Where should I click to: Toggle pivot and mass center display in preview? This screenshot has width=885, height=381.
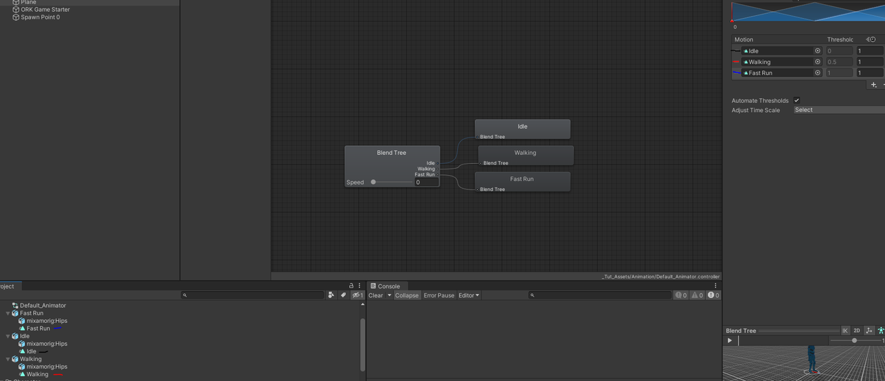pyautogui.click(x=869, y=331)
